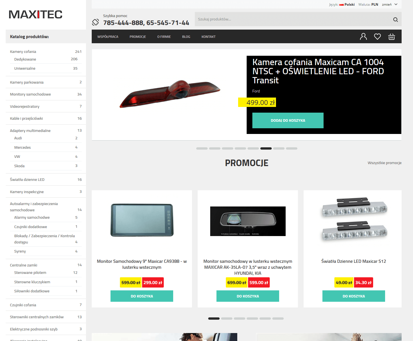Screen dimensions: 413x341
Task: Expand the zmień language and currency dropdown
Action: coord(390,5)
